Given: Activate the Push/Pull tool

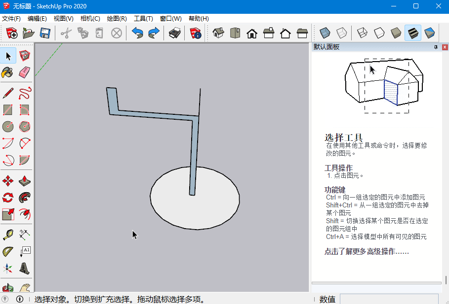Looking at the screenshot, I should click(x=25, y=181).
